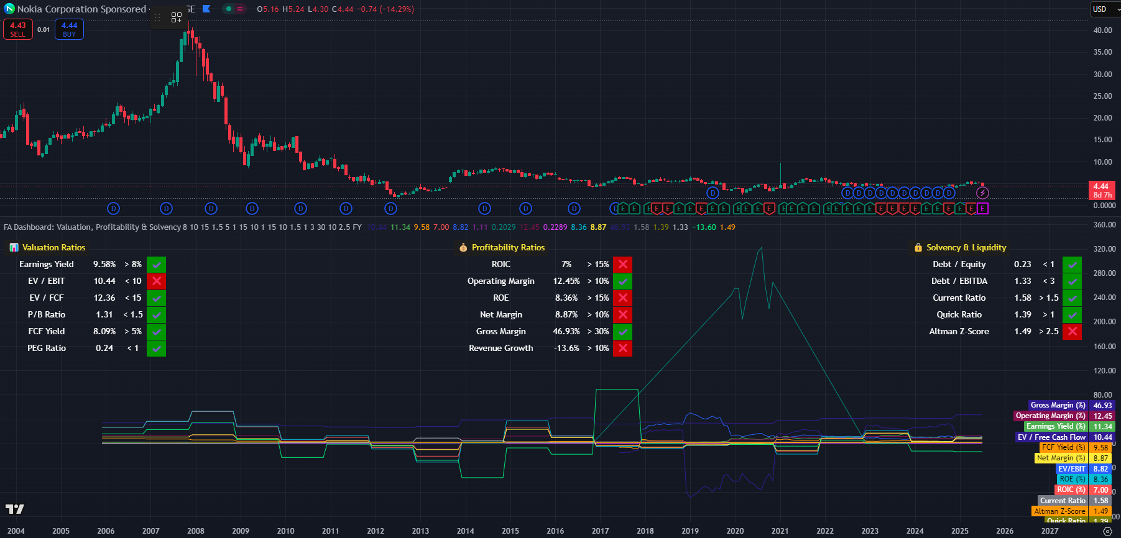Viewport: 1121px width, 538px height.
Task: Click the EV / Free Cash Flow scale label
Action: (x=1051, y=437)
